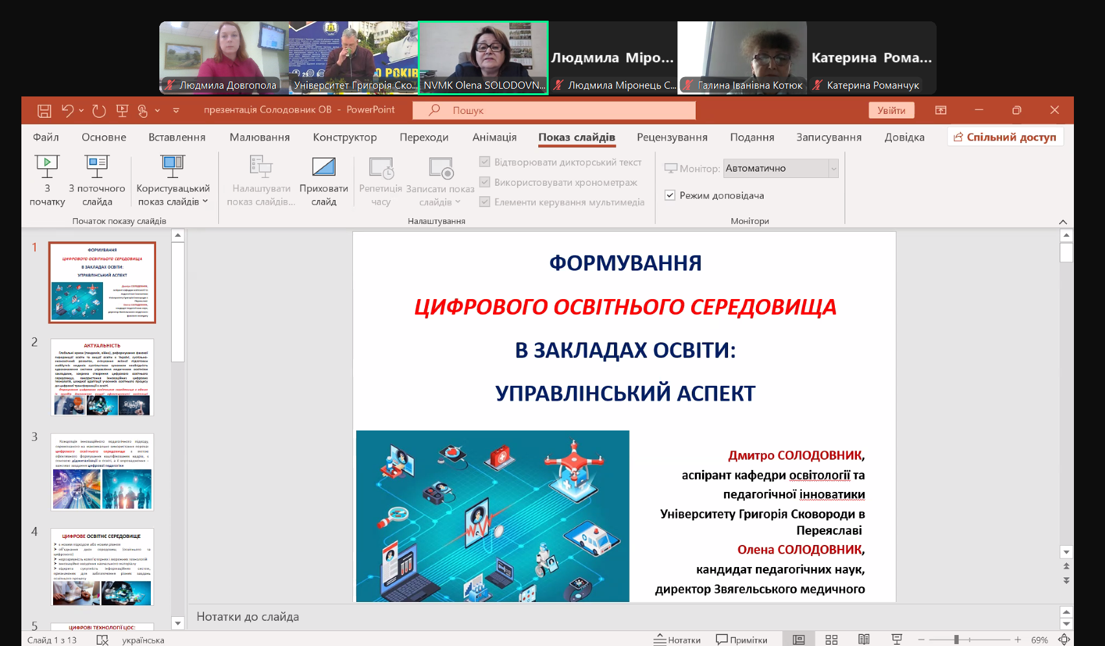Switch to Slide Sorter view icon
This screenshot has width=1105, height=646.
[832, 640]
